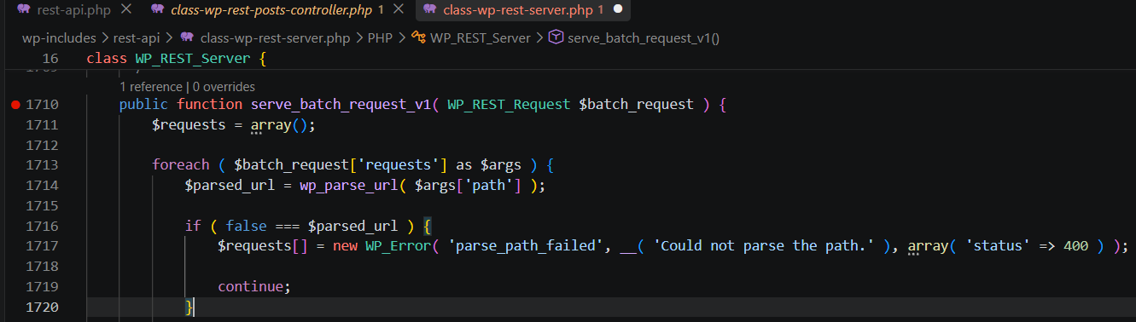Click the continue keyword on line 1719
Image resolution: width=1136 pixels, height=322 pixels.
[251, 286]
